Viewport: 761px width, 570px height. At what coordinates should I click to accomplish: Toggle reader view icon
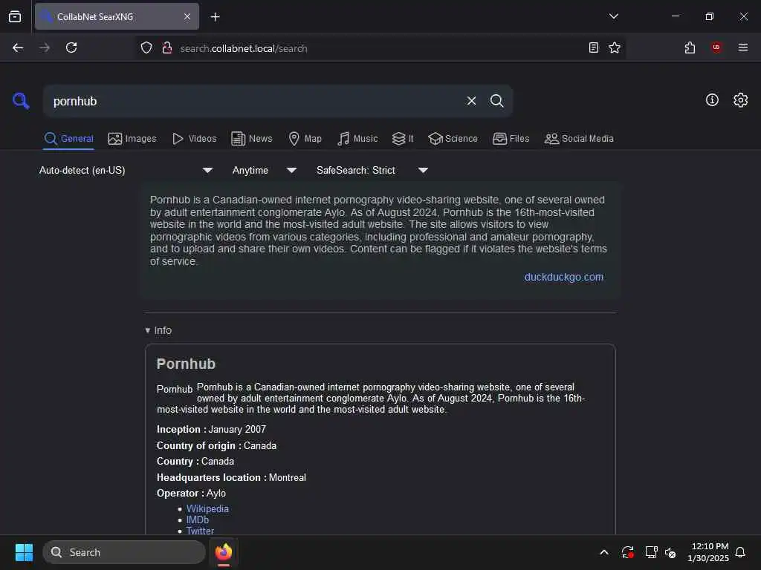coord(594,47)
